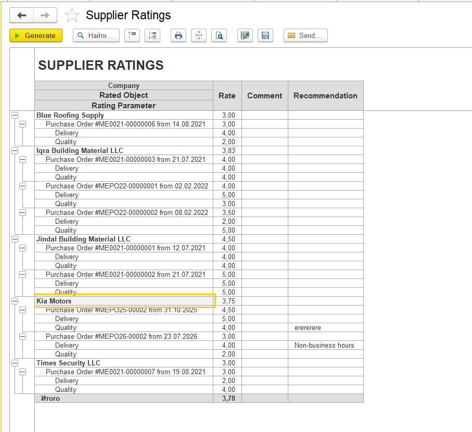472x432 pixels.
Task: Click the yellow Generate button
Action: [36, 35]
